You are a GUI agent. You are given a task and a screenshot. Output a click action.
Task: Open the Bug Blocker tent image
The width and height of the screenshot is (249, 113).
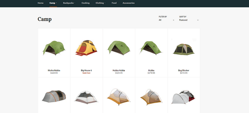point(184,49)
